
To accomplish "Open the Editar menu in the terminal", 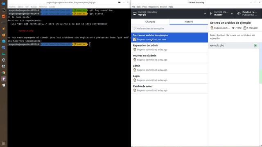I will coord(20,7).
